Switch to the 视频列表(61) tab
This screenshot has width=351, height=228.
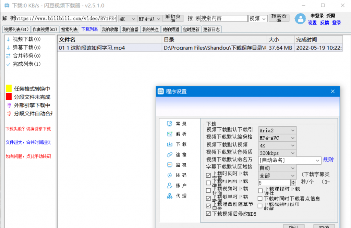point(16,29)
